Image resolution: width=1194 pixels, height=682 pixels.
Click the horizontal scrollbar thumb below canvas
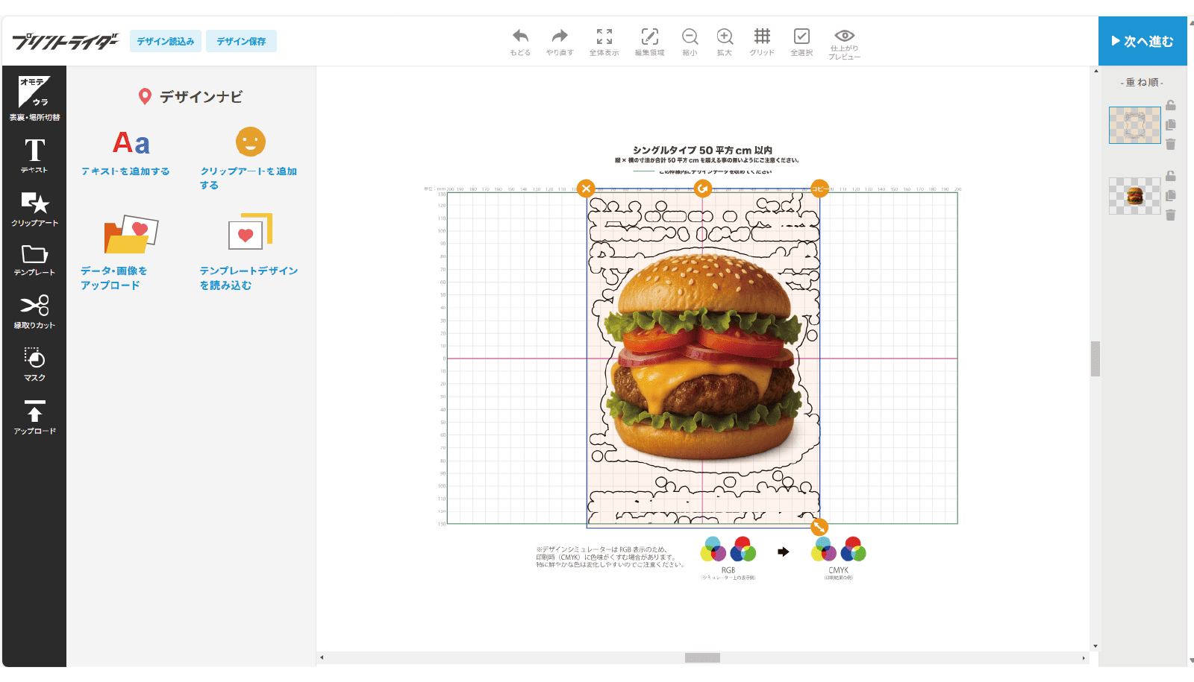tap(702, 657)
